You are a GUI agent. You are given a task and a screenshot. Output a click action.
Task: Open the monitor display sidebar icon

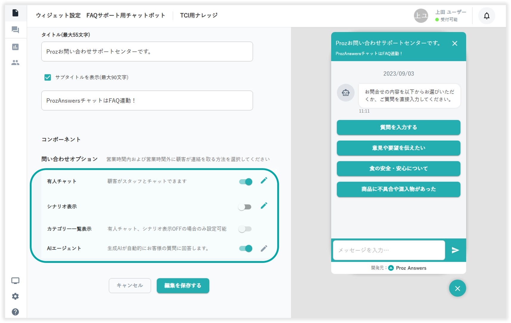coord(15,280)
